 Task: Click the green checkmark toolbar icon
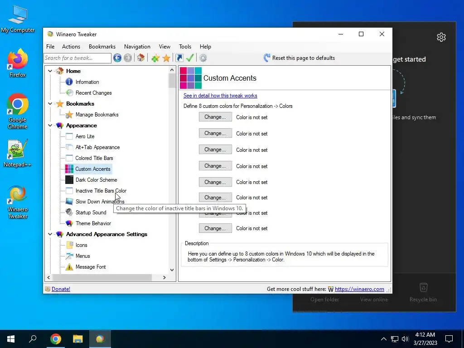point(190,58)
